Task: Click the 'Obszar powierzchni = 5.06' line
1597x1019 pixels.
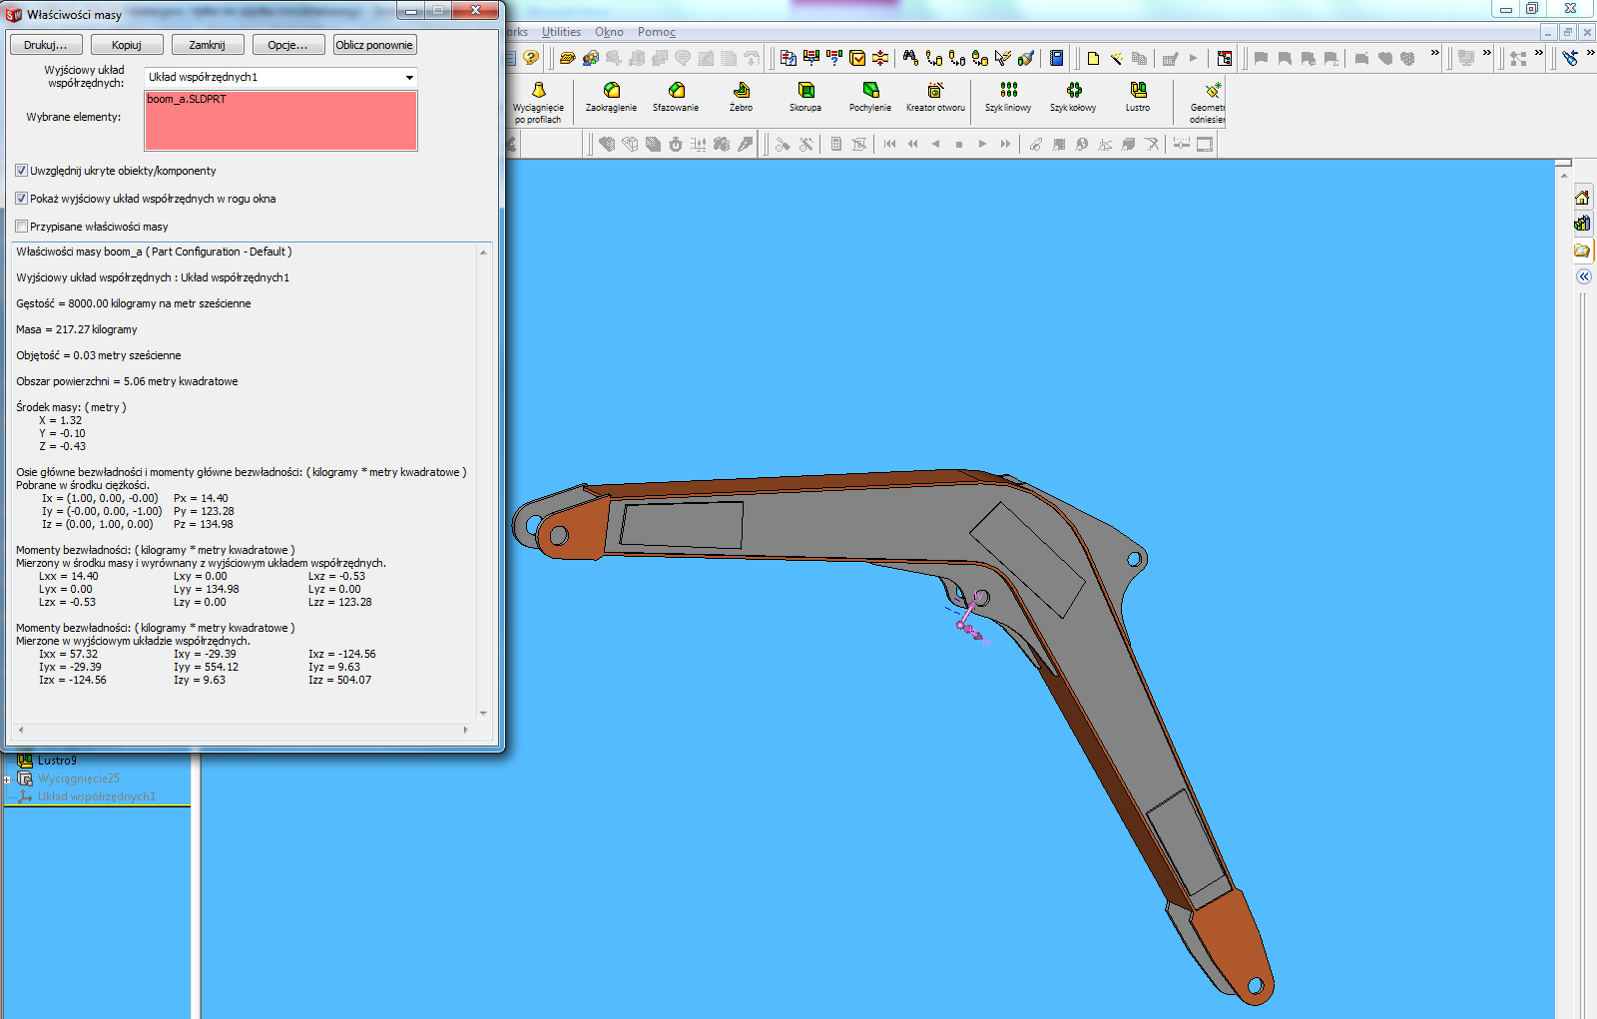Action: (127, 381)
